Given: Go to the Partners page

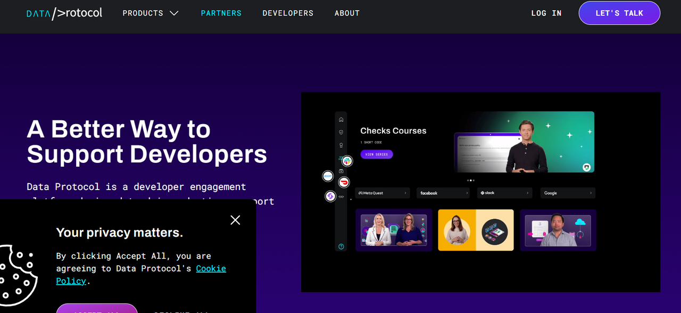Looking at the screenshot, I should click(x=221, y=13).
